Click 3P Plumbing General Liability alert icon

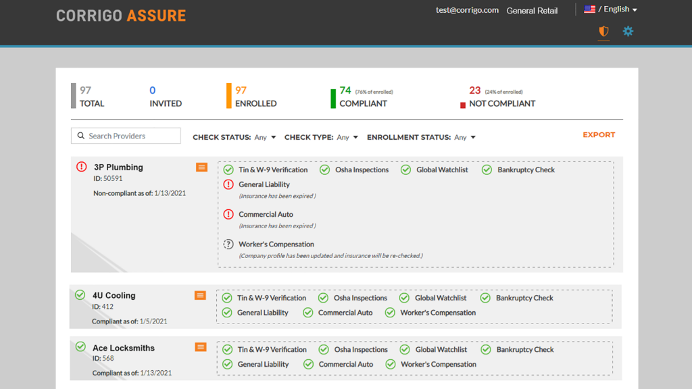(x=228, y=184)
